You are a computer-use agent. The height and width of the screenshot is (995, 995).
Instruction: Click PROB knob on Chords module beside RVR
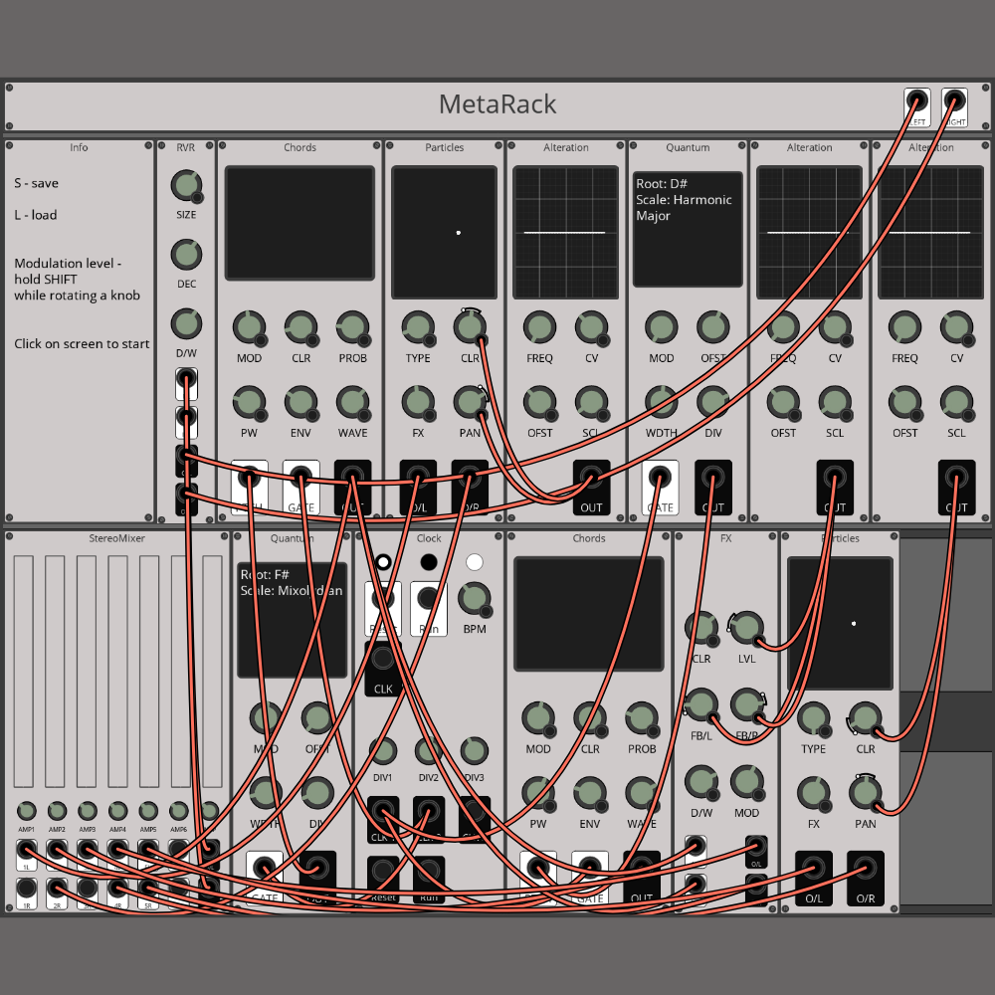pyautogui.click(x=353, y=328)
